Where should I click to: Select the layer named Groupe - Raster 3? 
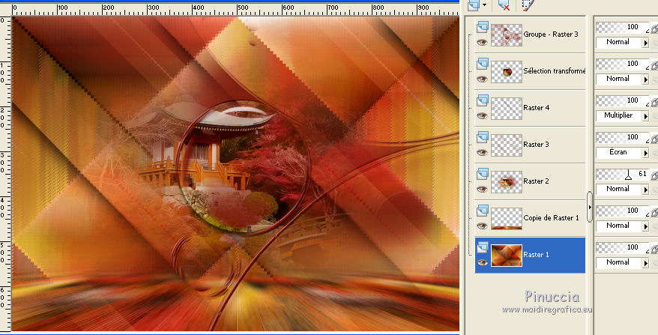pos(551,34)
